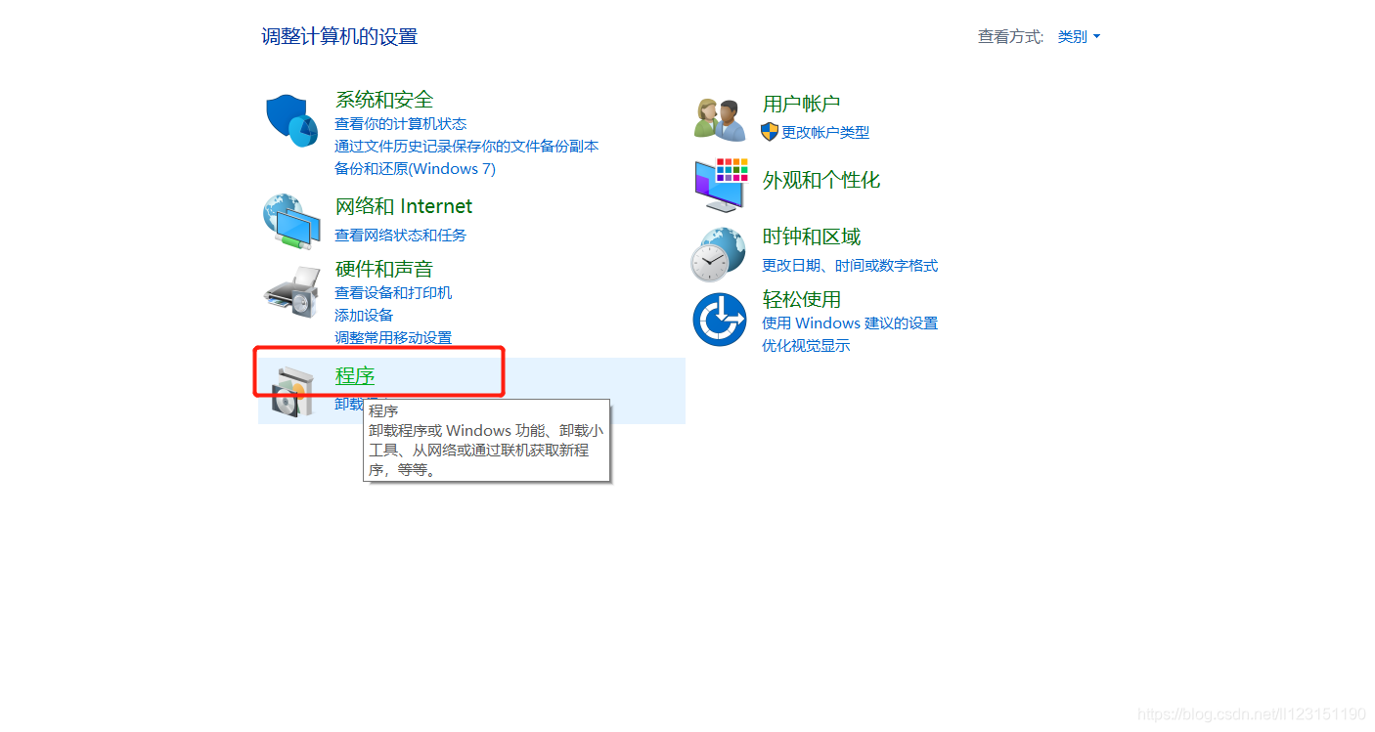This screenshot has height=732, width=1375.
Task: Open 备份和还原(Windows 7) link
Action: (x=415, y=169)
